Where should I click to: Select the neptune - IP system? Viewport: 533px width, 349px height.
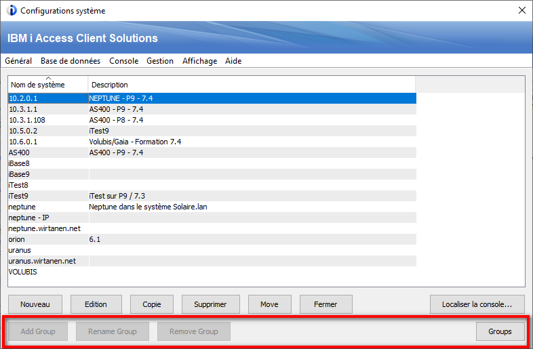(29, 218)
